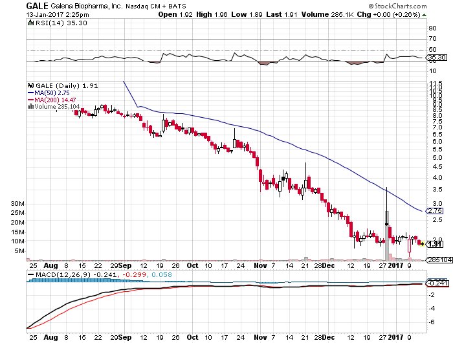Click the RSI mountain icon beside RSI(14)
The height and width of the screenshot is (343, 453).
[x=30, y=23]
